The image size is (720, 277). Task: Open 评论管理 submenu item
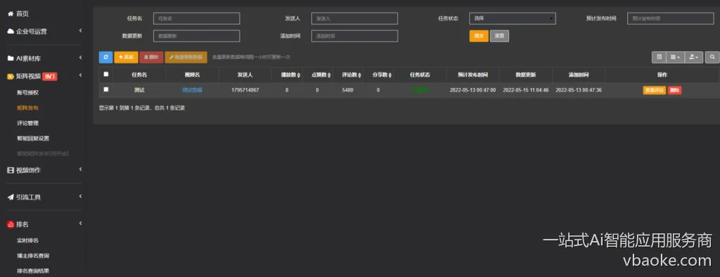click(x=27, y=123)
